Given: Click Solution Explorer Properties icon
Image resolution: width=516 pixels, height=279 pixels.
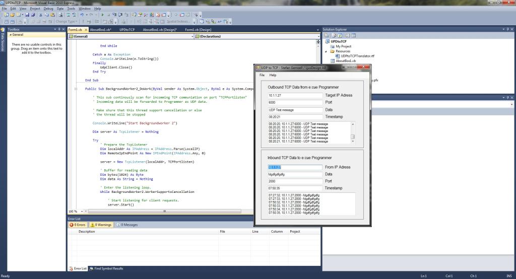Looking at the screenshot, I should tap(327, 36).
